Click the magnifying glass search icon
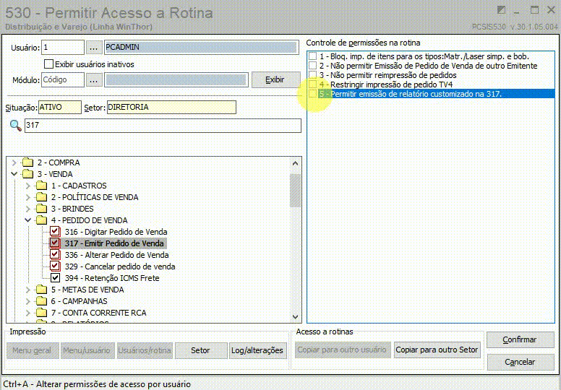 (x=15, y=126)
